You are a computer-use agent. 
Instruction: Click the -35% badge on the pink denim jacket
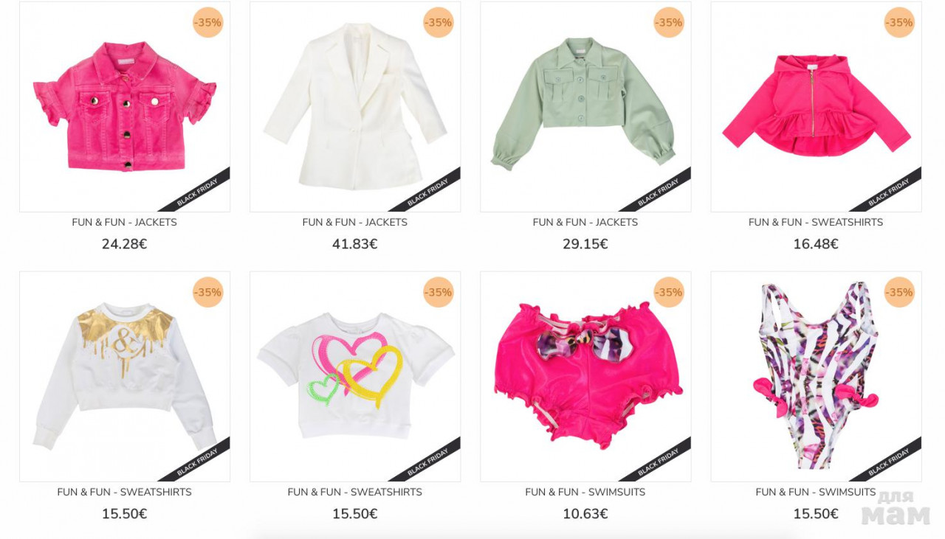point(208,23)
